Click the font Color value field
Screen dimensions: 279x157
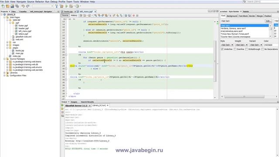[x=271, y=45]
